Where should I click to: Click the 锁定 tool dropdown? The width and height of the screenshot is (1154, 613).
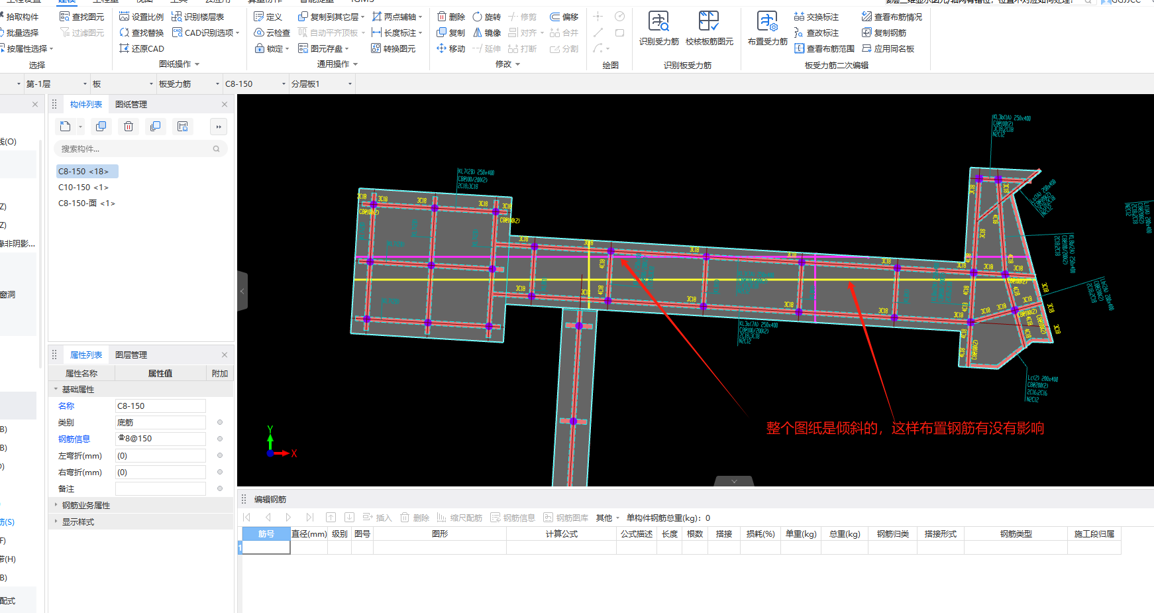pyautogui.click(x=272, y=48)
